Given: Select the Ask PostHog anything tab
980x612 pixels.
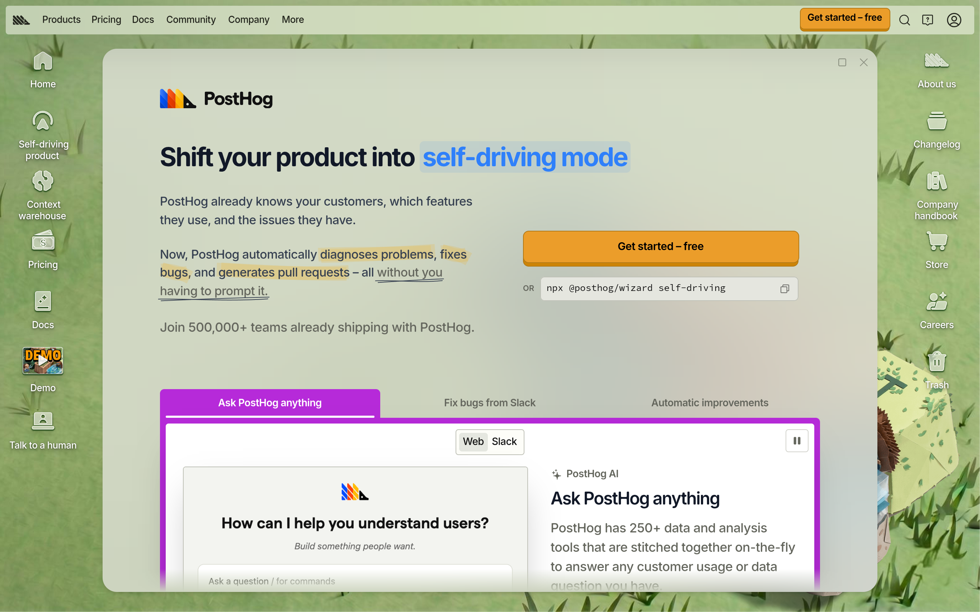Looking at the screenshot, I should (x=270, y=403).
